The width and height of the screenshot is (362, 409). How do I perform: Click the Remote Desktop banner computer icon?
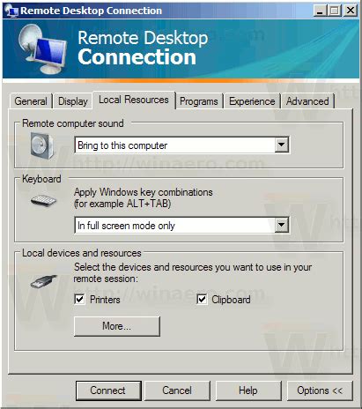click(x=42, y=48)
